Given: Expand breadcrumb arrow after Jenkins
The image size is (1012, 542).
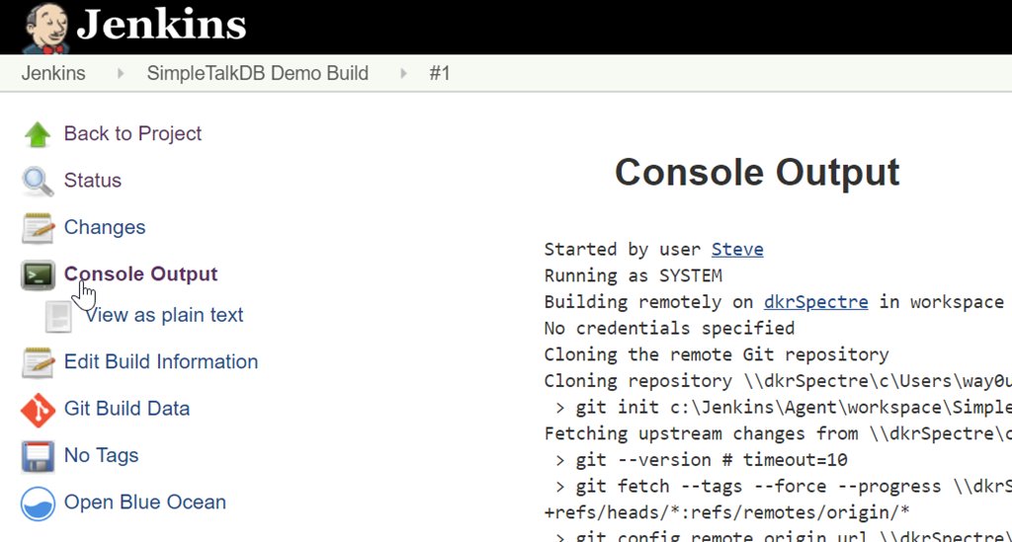Looking at the screenshot, I should (121, 74).
